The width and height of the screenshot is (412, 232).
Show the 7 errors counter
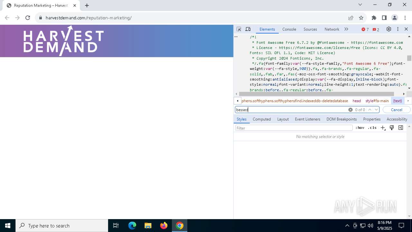click(x=365, y=29)
